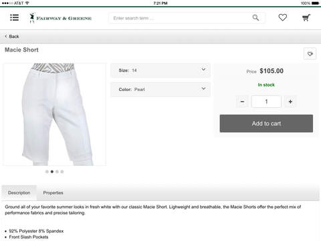Image resolution: width=321 pixels, height=241 pixels.
Task: Select the first image pagination dot
Action: (x=47, y=171)
